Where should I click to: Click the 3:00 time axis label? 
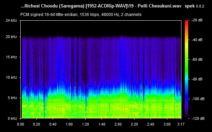point(167,124)
